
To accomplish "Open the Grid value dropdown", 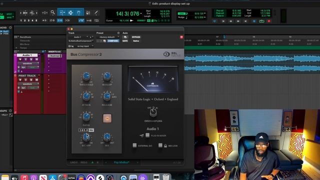I will tap(205, 13).
